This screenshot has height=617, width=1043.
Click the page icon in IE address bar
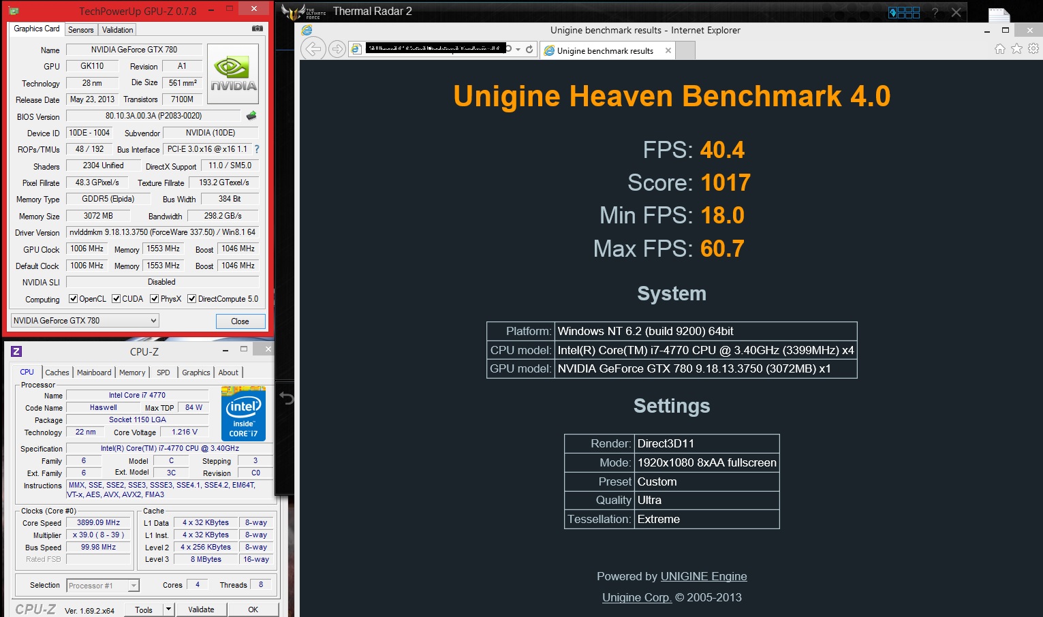356,49
